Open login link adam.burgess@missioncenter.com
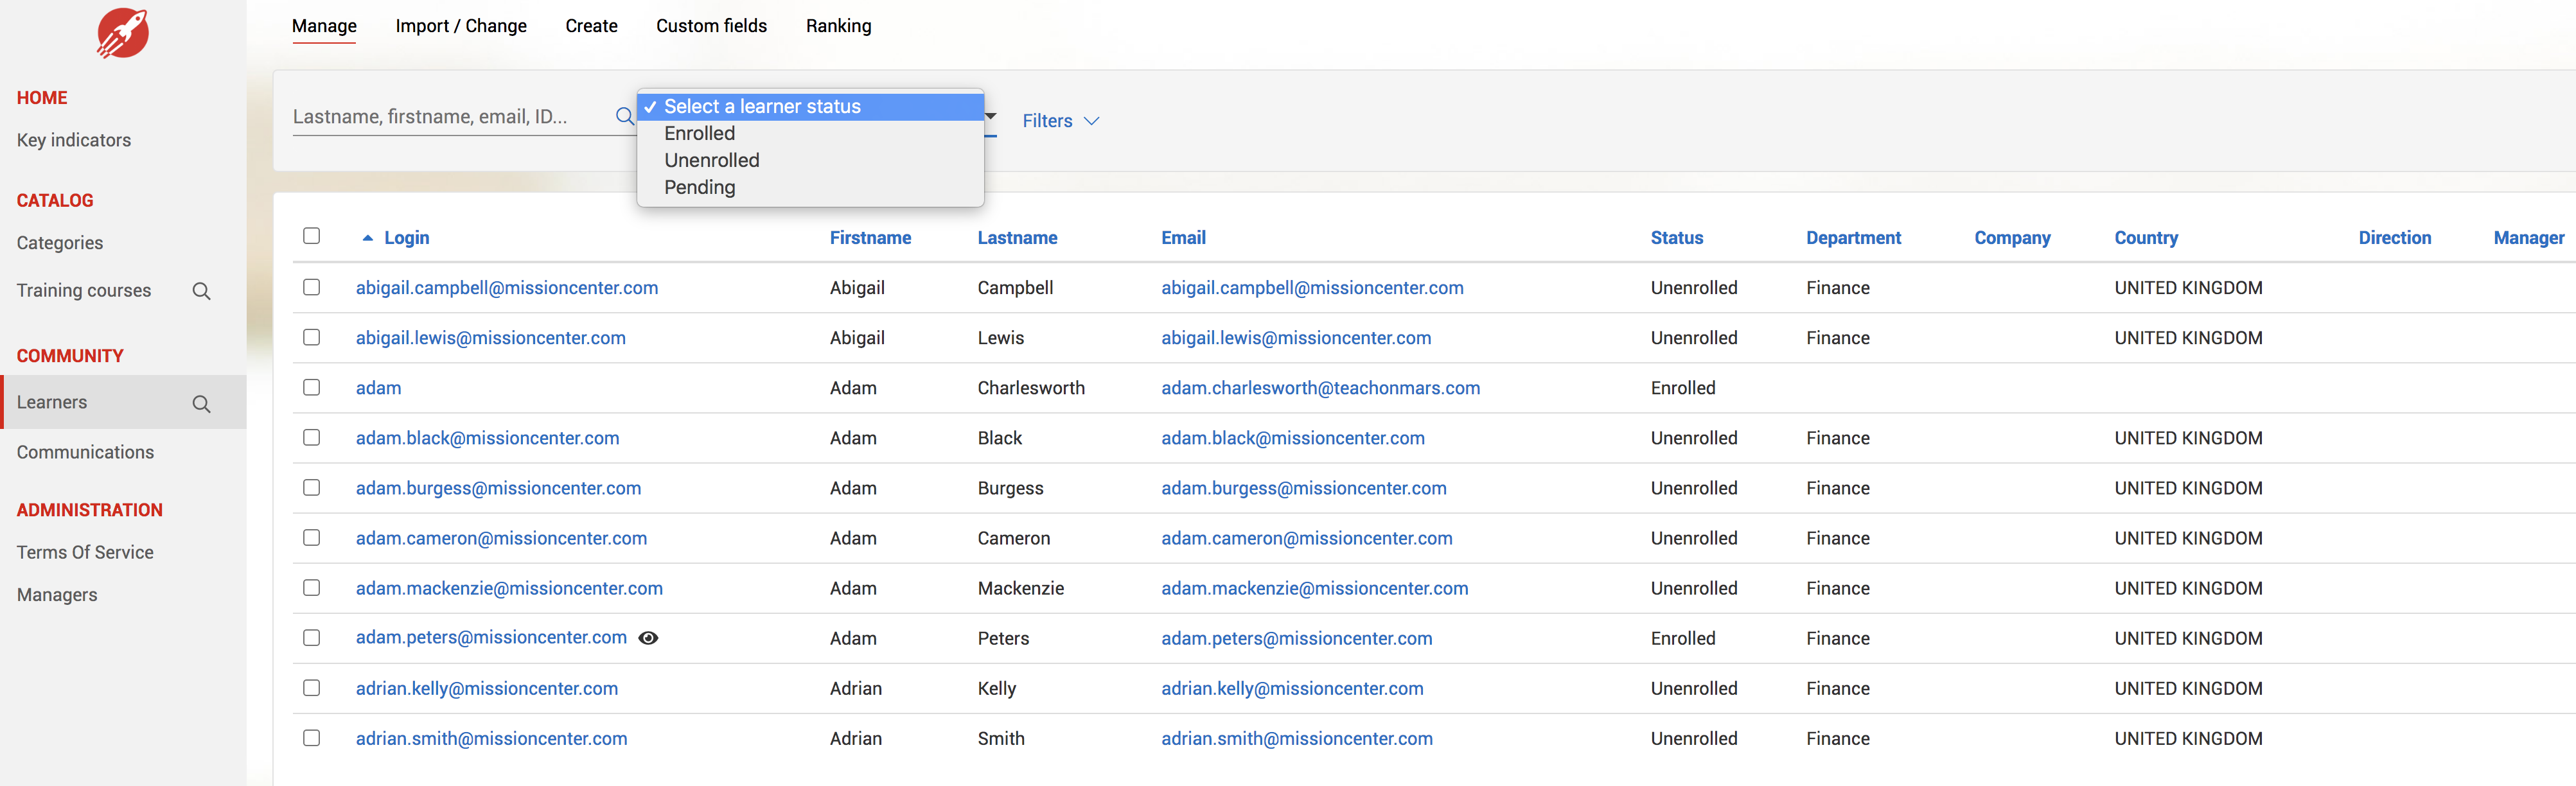Viewport: 2576px width, 786px height. [x=498, y=488]
